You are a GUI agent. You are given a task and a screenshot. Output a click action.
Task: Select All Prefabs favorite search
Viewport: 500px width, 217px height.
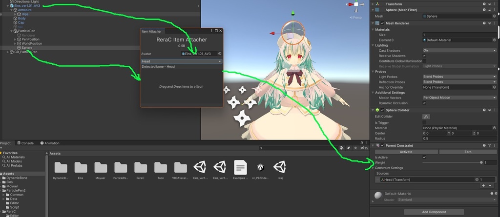[x=12, y=165]
